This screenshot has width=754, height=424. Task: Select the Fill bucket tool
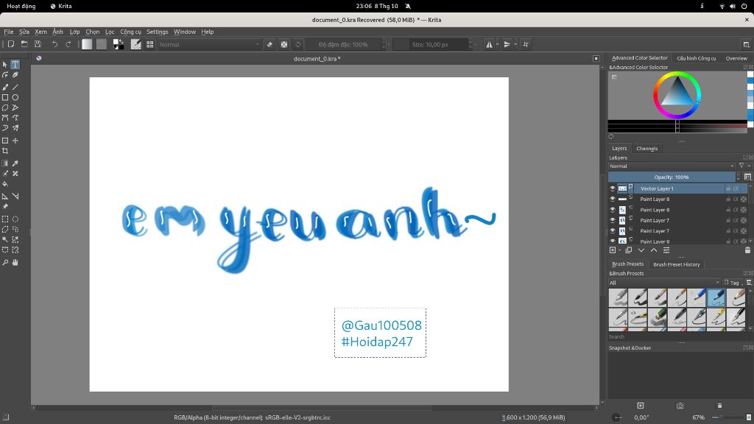[x=5, y=184]
